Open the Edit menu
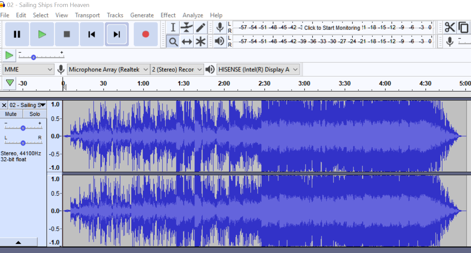This screenshot has height=253, width=471. (x=21, y=15)
